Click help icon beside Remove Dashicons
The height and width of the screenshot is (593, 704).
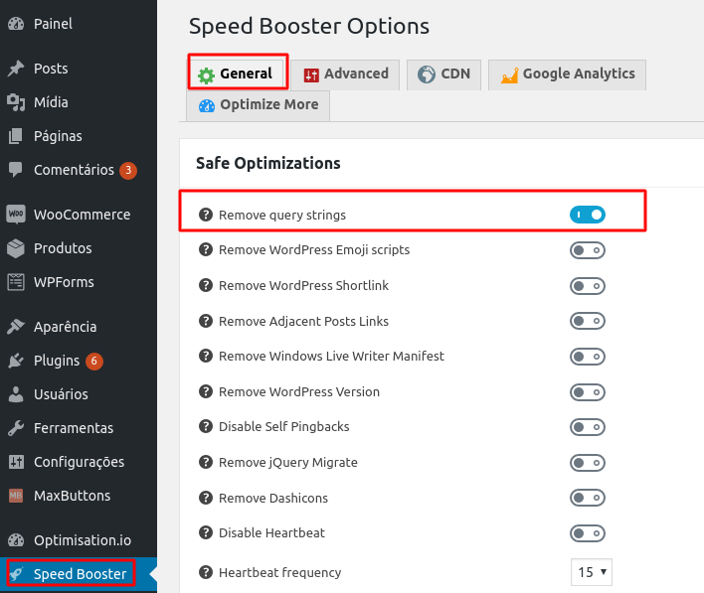click(x=206, y=498)
